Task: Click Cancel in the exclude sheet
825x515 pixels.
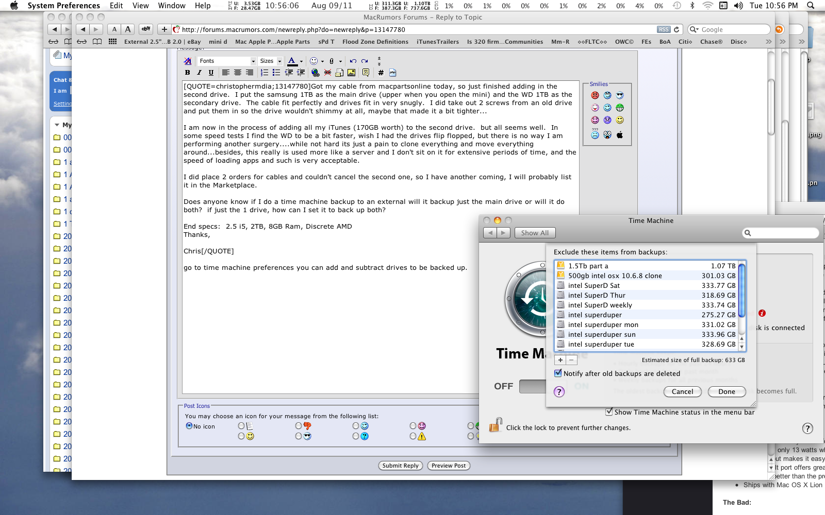Action: [683, 392]
